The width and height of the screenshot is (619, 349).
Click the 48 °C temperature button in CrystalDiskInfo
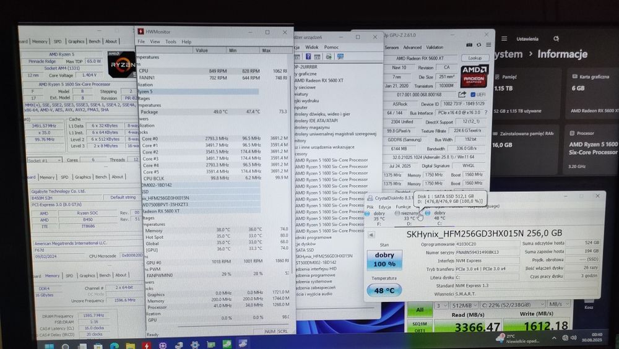[384, 291]
